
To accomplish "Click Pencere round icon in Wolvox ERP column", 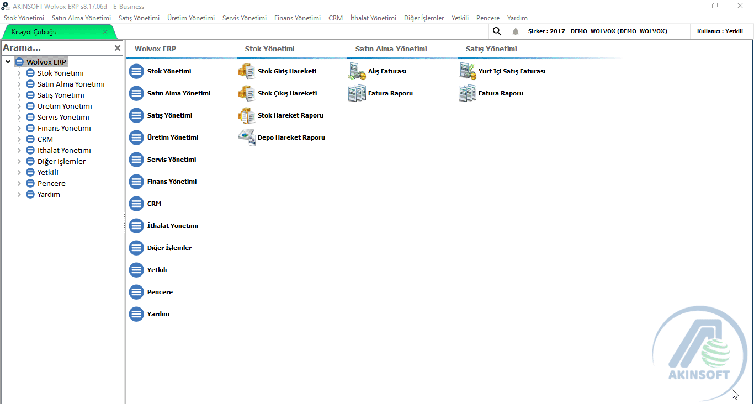I will click(x=136, y=292).
